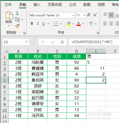Open the 文件 tab
Screen dimensions: 119x123
click(x=8, y=5)
